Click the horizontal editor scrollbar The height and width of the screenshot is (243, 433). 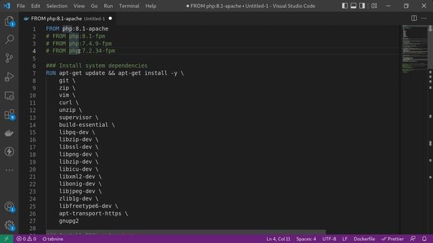pyautogui.click(x=185, y=232)
